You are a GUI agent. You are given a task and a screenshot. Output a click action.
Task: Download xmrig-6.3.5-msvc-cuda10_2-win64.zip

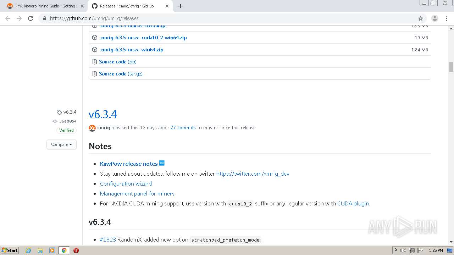(x=143, y=38)
